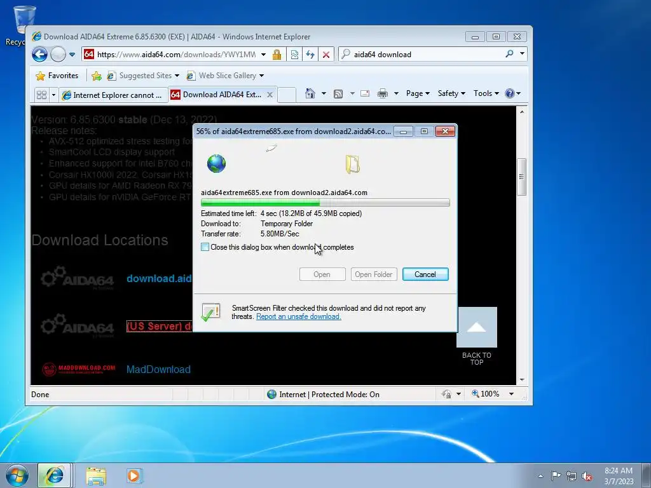Click the network tray icon
Screen dimensions: 651x488
(x=572, y=476)
